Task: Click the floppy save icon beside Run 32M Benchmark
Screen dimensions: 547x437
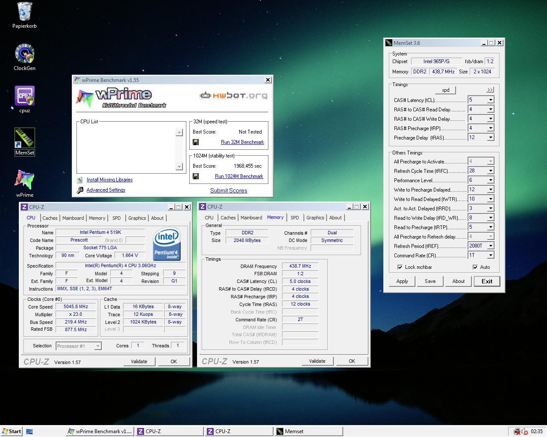Action: (x=196, y=142)
